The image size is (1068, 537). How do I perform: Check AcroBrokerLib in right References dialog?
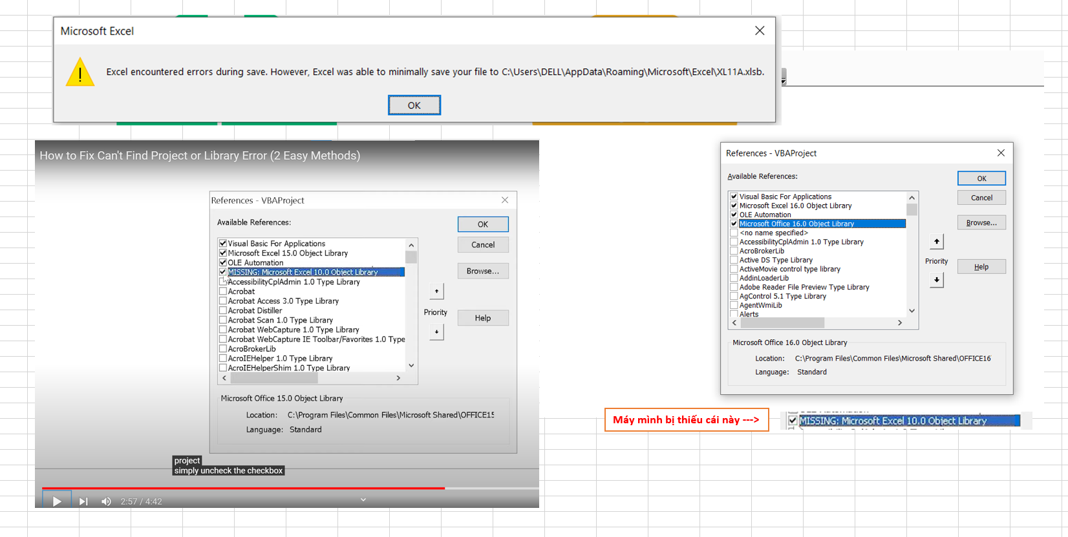point(734,251)
